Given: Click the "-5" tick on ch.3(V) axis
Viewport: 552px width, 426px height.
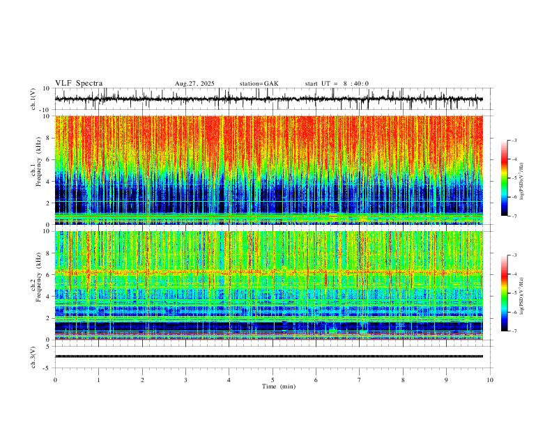Looking at the screenshot, I should [x=47, y=368].
